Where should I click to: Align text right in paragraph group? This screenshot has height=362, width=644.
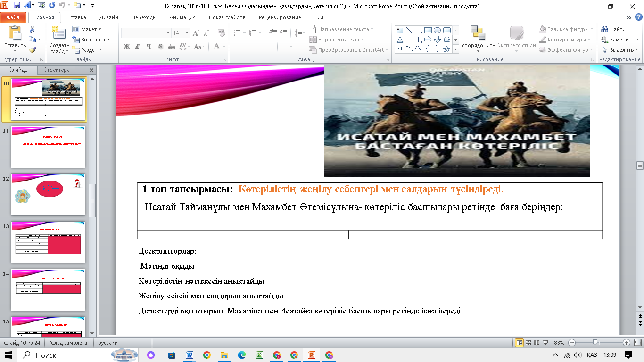(x=259, y=47)
